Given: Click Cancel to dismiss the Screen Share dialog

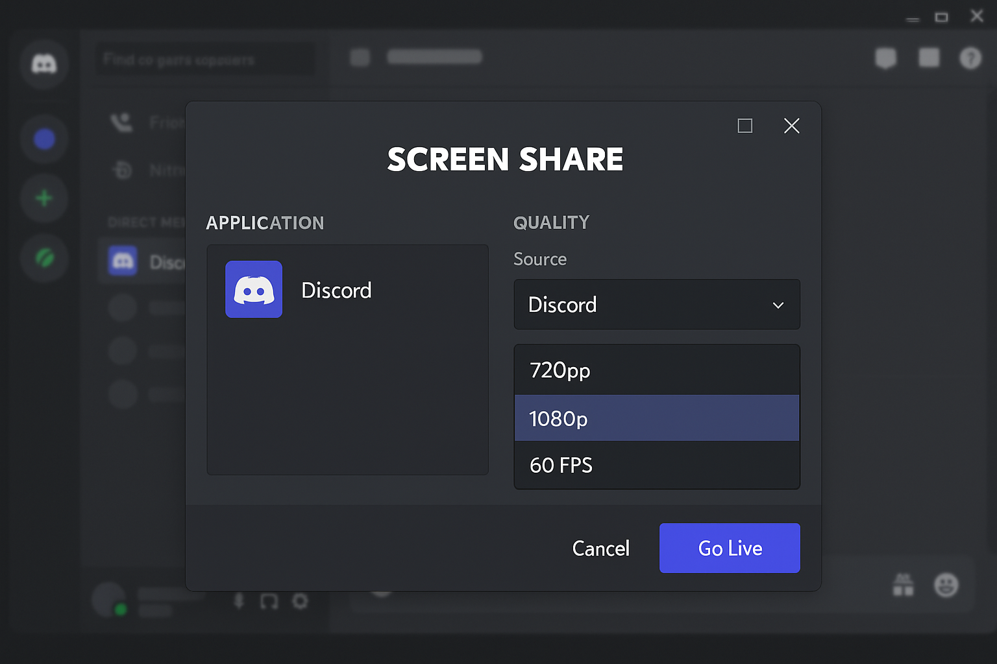Looking at the screenshot, I should (600, 548).
